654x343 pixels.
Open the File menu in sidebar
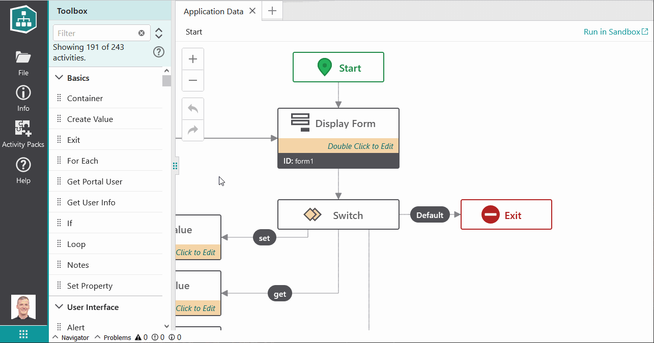point(23,63)
